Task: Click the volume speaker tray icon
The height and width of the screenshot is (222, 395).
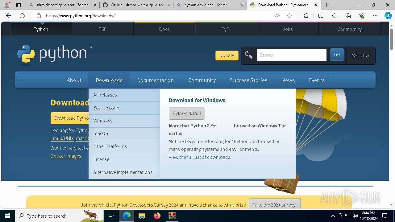Action: coord(355,216)
